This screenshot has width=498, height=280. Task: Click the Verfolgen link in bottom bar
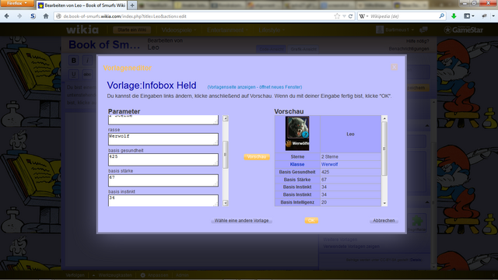[x=75, y=275]
